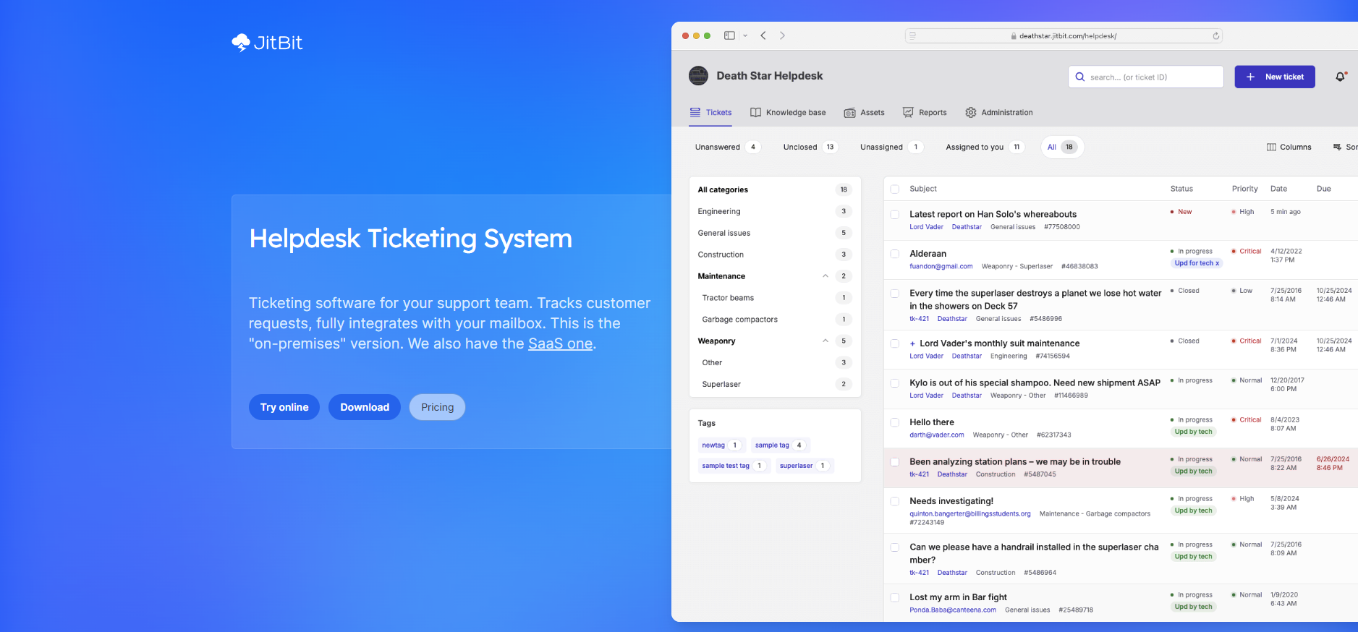The image size is (1358, 632).
Task: Open Columns chooser icon
Action: click(x=1271, y=147)
